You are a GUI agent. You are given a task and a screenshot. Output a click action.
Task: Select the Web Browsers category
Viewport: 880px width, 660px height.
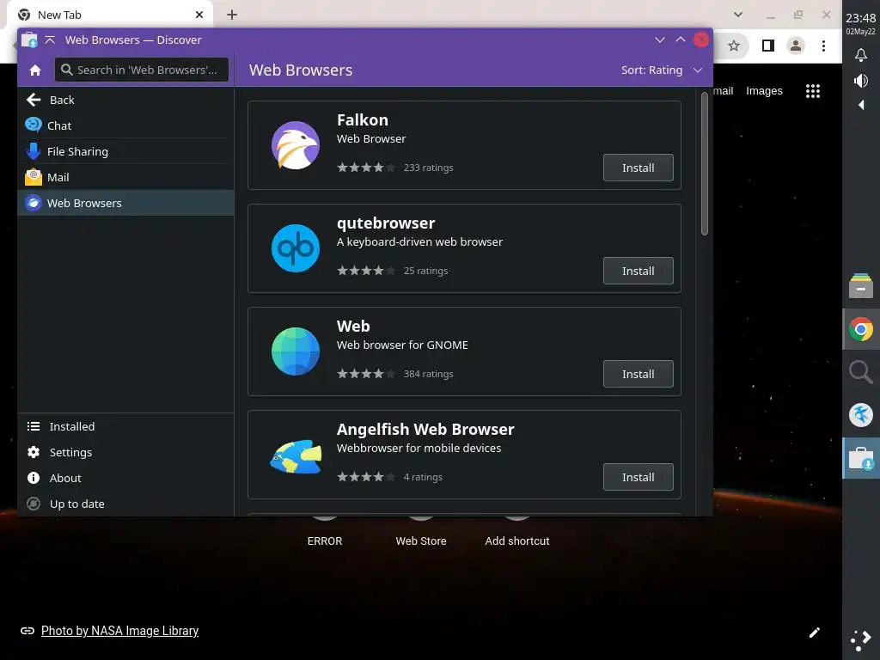point(125,203)
